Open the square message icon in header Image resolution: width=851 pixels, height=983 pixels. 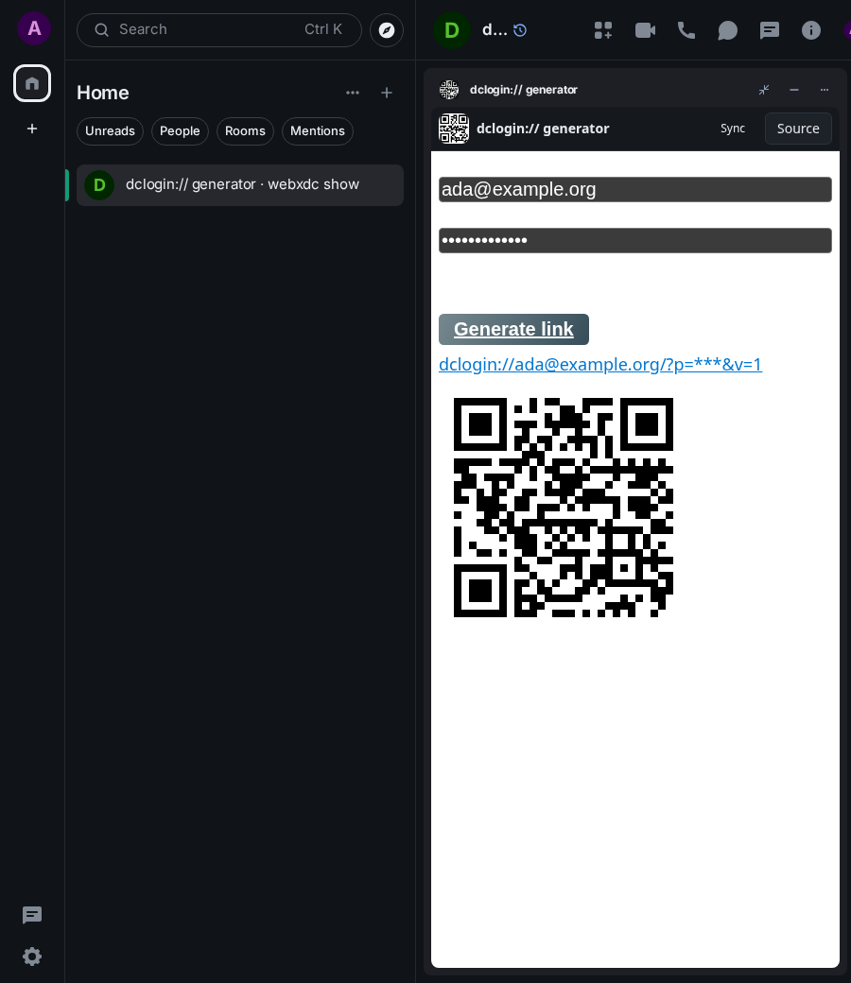tap(769, 30)
